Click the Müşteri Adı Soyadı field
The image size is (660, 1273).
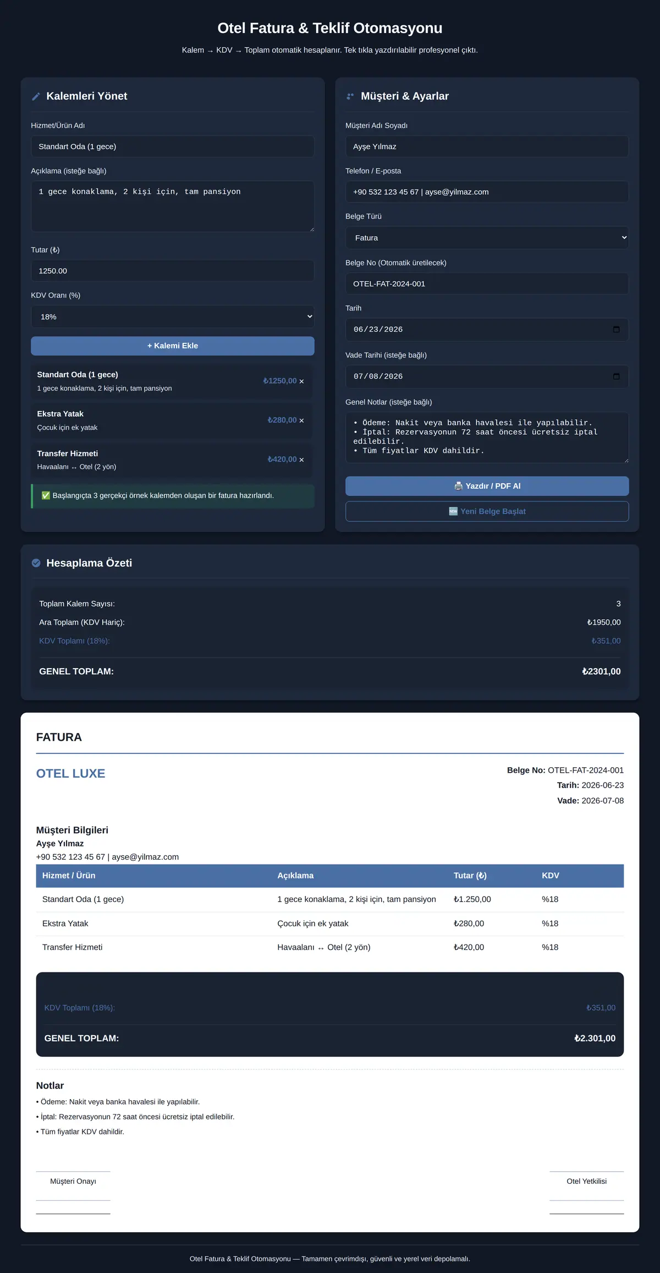point(487,146)
